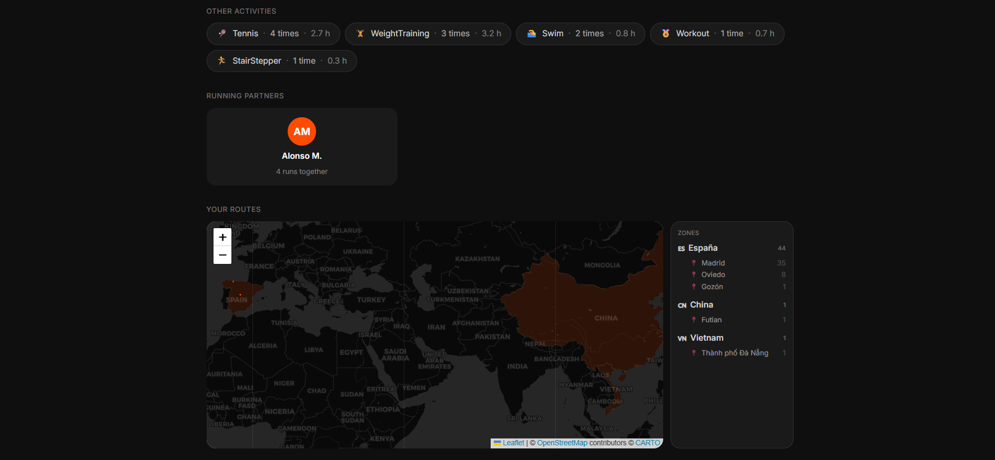Open the CARTO attribution link

(x=648, y=443)
